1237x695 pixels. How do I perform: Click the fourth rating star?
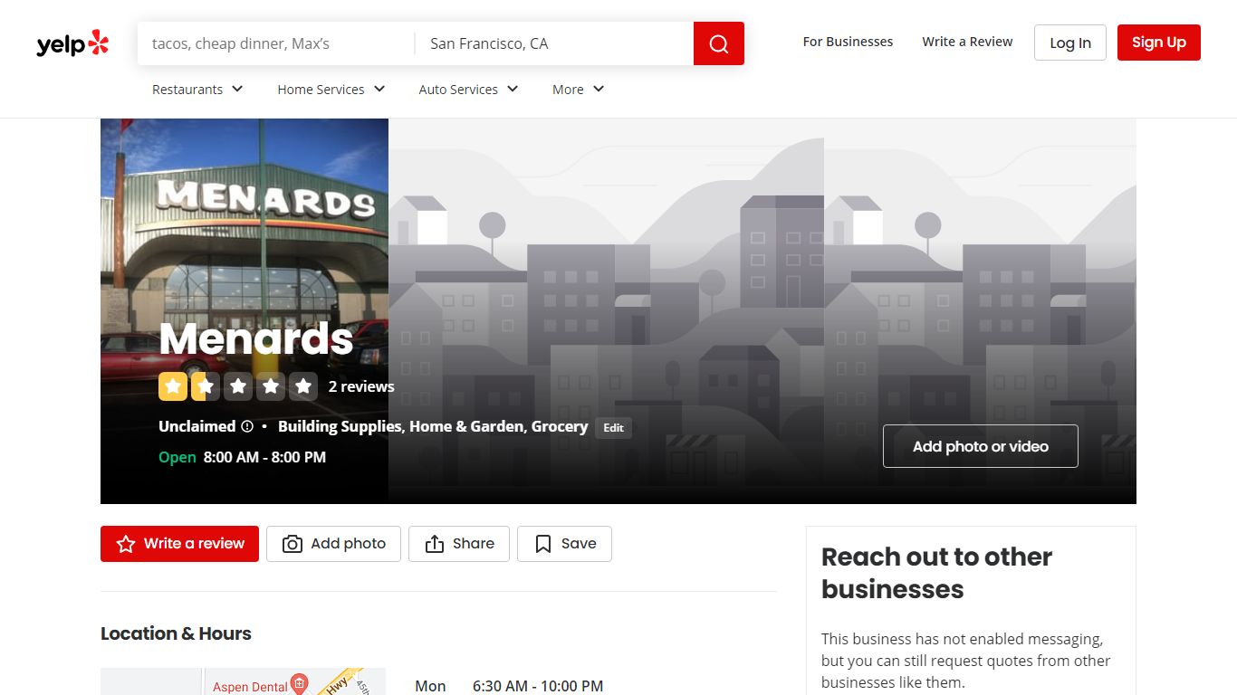(271, 386)
